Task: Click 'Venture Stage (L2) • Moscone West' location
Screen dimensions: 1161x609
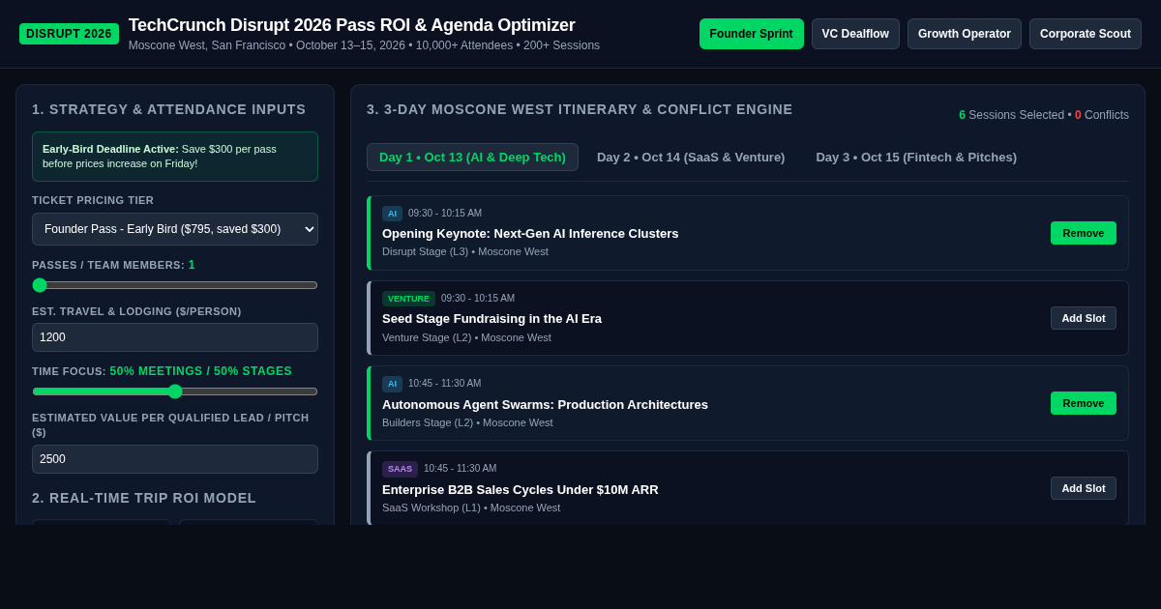Action: pyautogui.click(x=466, y=337)
